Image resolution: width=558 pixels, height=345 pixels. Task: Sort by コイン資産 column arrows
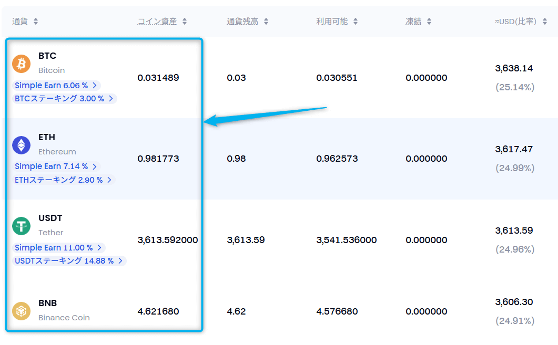pyautogui.click(x=185, y=22)
